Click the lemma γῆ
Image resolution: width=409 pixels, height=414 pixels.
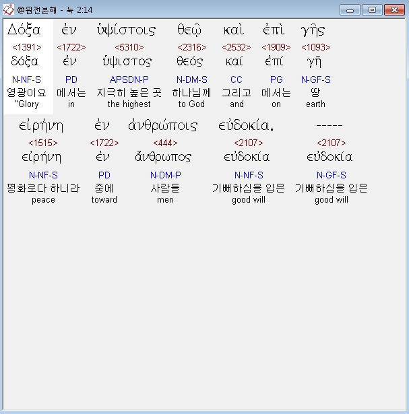tap(314, 62)
